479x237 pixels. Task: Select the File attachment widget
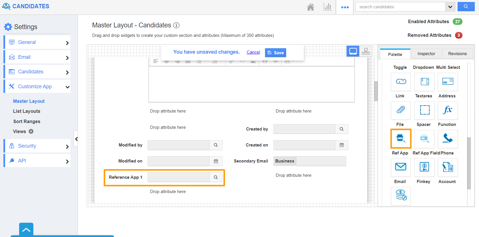coord(401,110)
